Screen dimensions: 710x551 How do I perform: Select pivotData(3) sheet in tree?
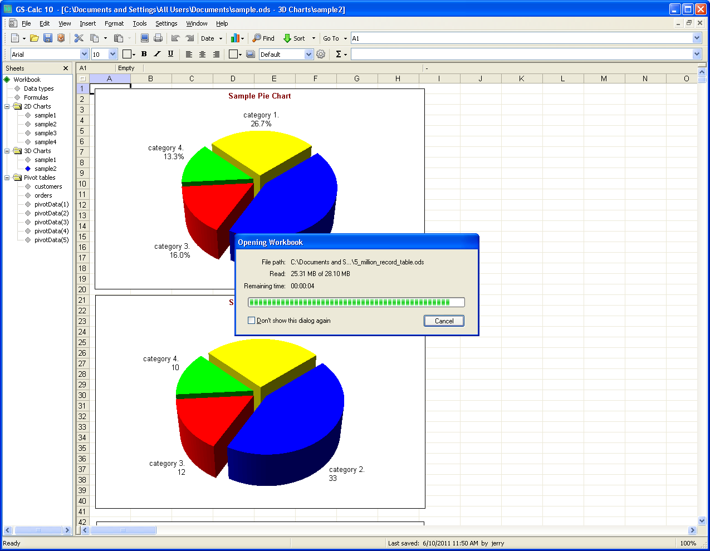tap(51, 222)
